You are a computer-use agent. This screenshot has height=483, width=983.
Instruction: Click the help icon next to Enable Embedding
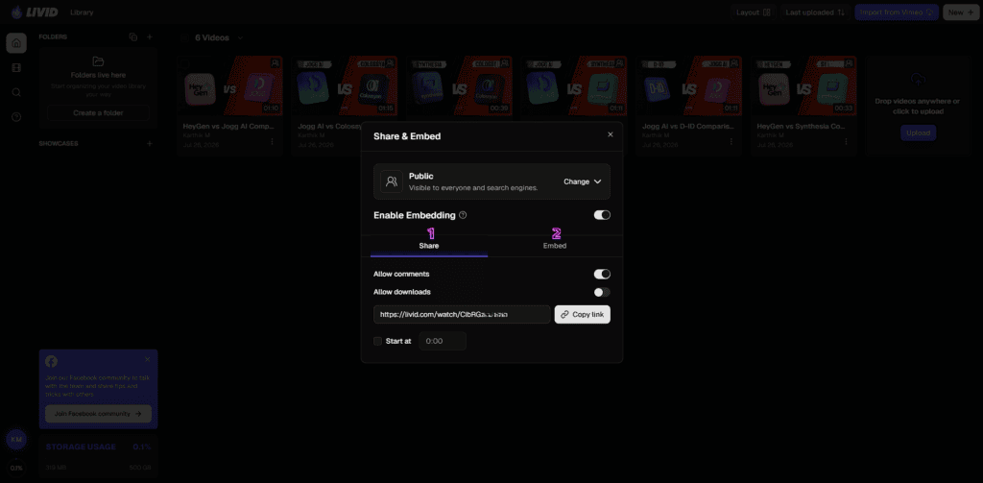(x=463, y=215)
